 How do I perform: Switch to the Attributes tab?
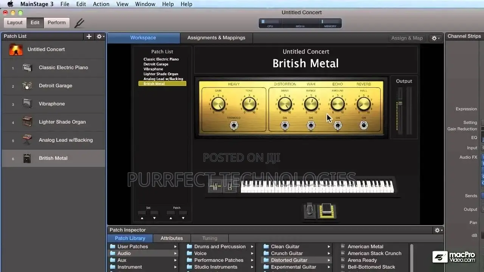coord(172,238)
